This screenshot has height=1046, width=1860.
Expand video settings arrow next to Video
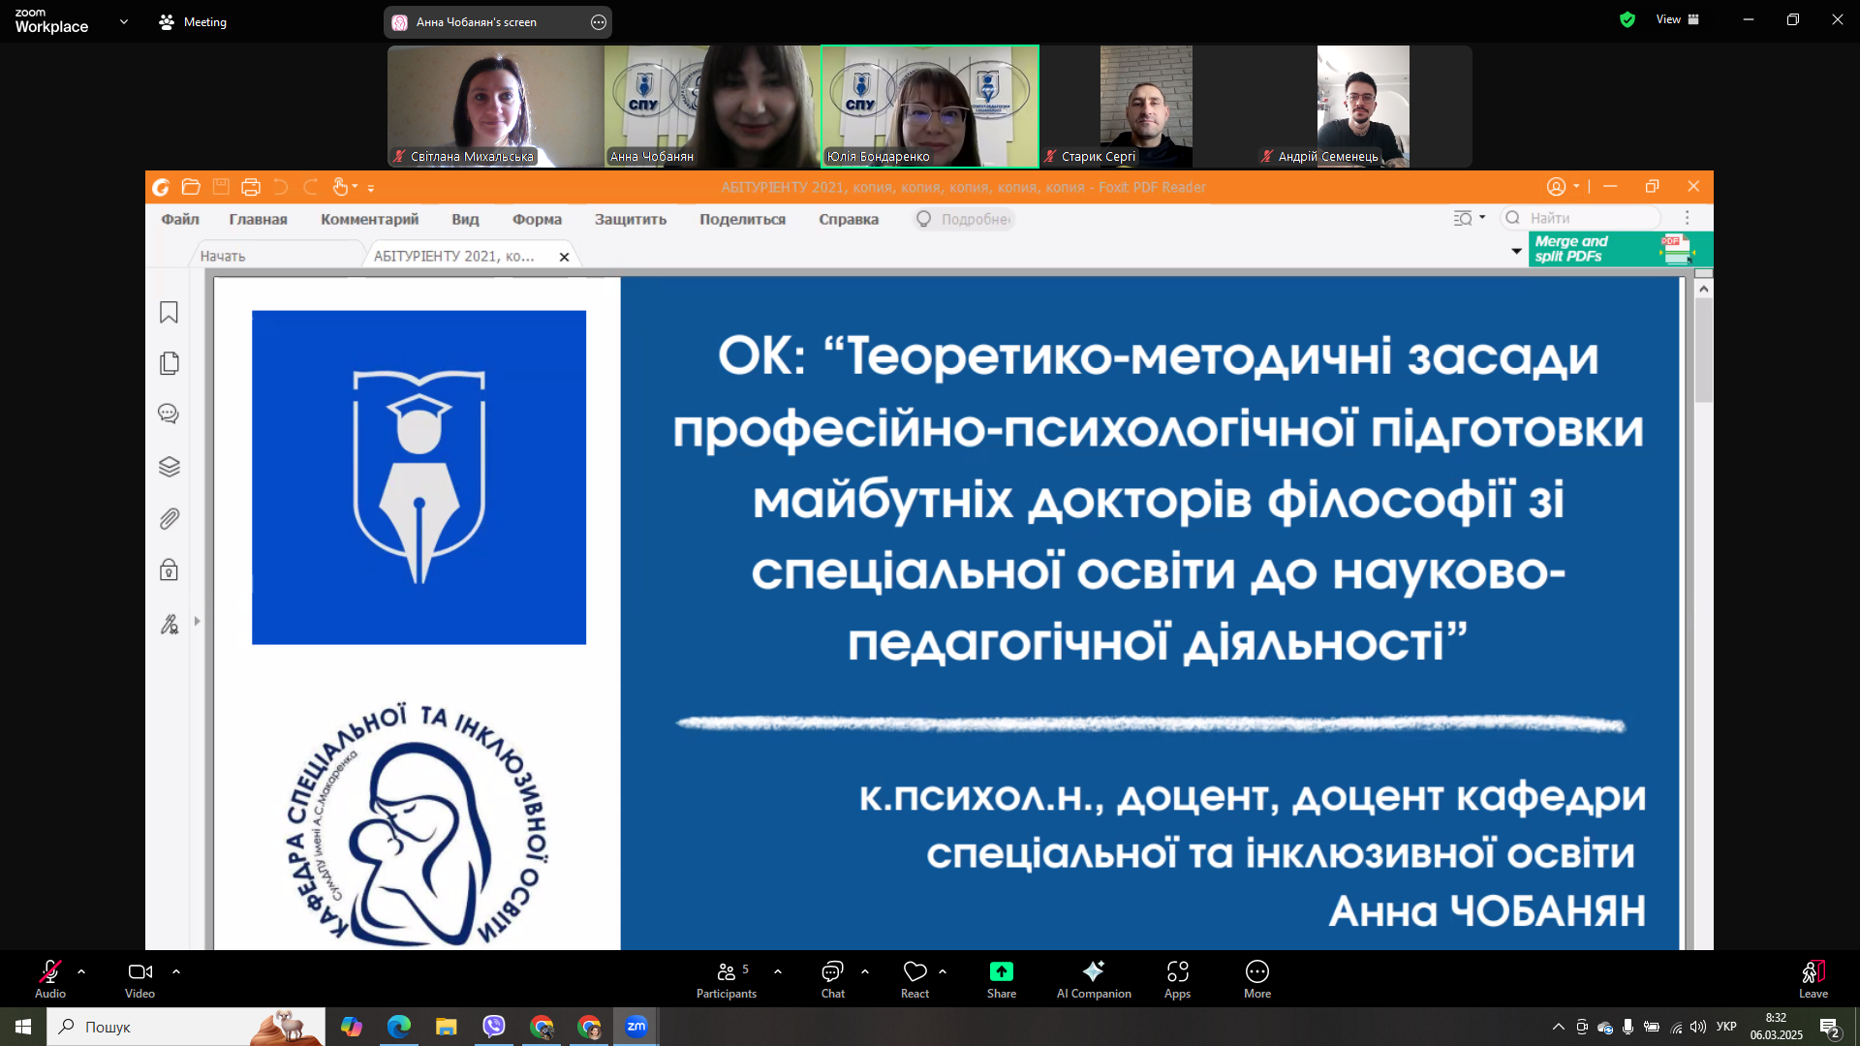pyautogui.click(x=176, y=970)
